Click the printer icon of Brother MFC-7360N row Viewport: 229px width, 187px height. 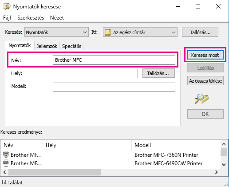(x=6, y=155)
